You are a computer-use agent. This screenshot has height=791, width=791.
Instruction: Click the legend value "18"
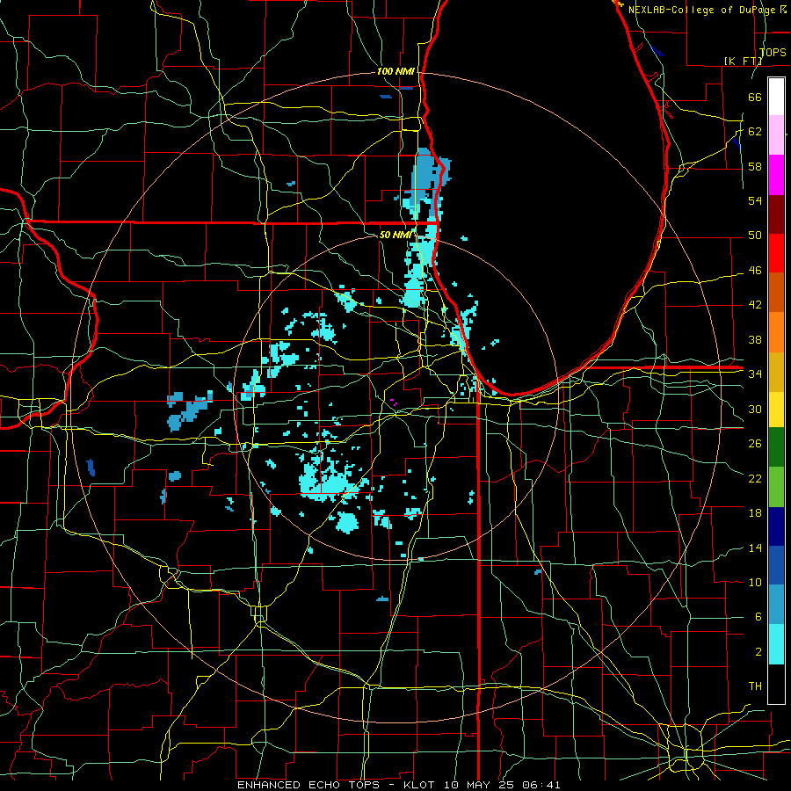755,513
